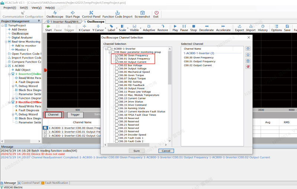This screenshot has width=297, height=189.
Task: Select Fault Diagnosis under 1-Inverter
Action: click(29, 82)
